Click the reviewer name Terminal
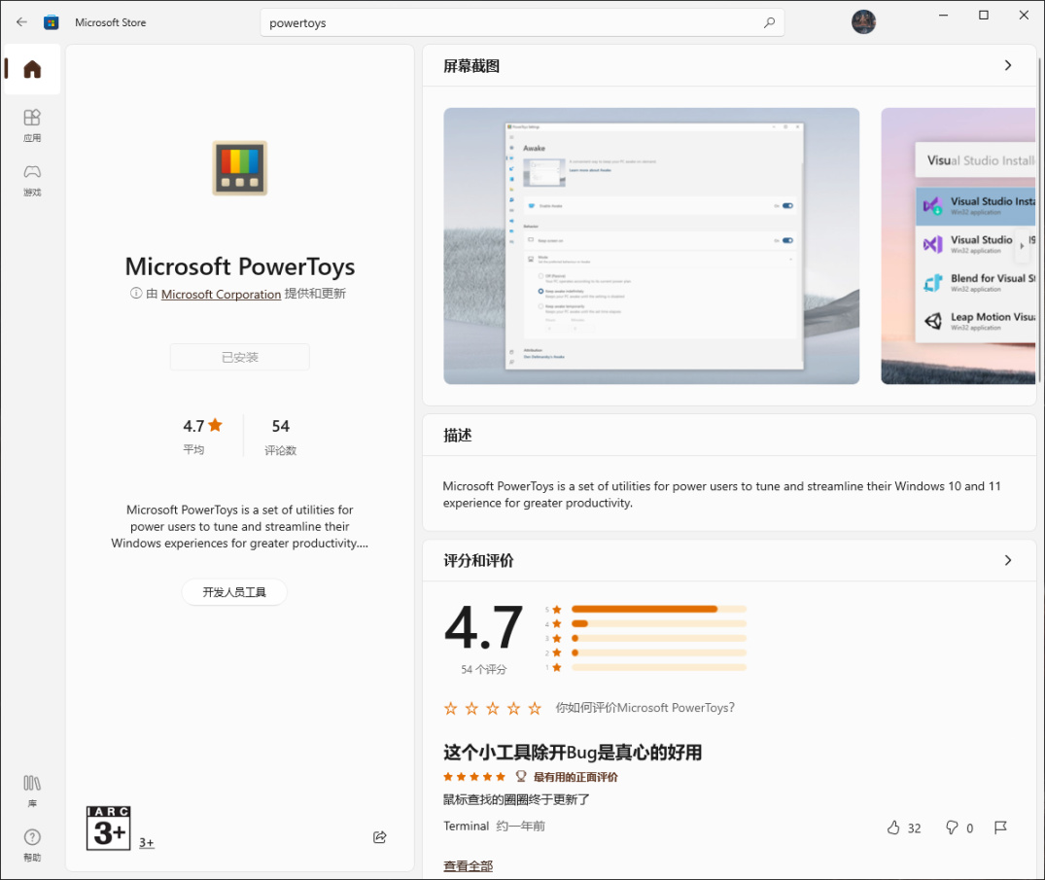The height and width of the screenshot is (880, 1045). (x=466, y=826)
